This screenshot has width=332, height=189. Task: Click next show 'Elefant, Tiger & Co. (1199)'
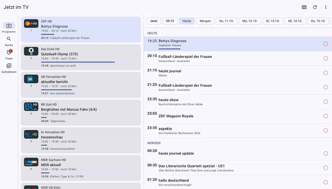pyautogui.click(x=67, y=176)
